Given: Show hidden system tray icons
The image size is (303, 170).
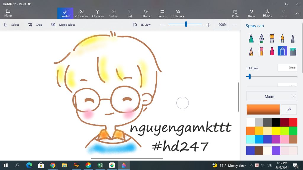Looking at the screenshot, I should pos(251,165).
